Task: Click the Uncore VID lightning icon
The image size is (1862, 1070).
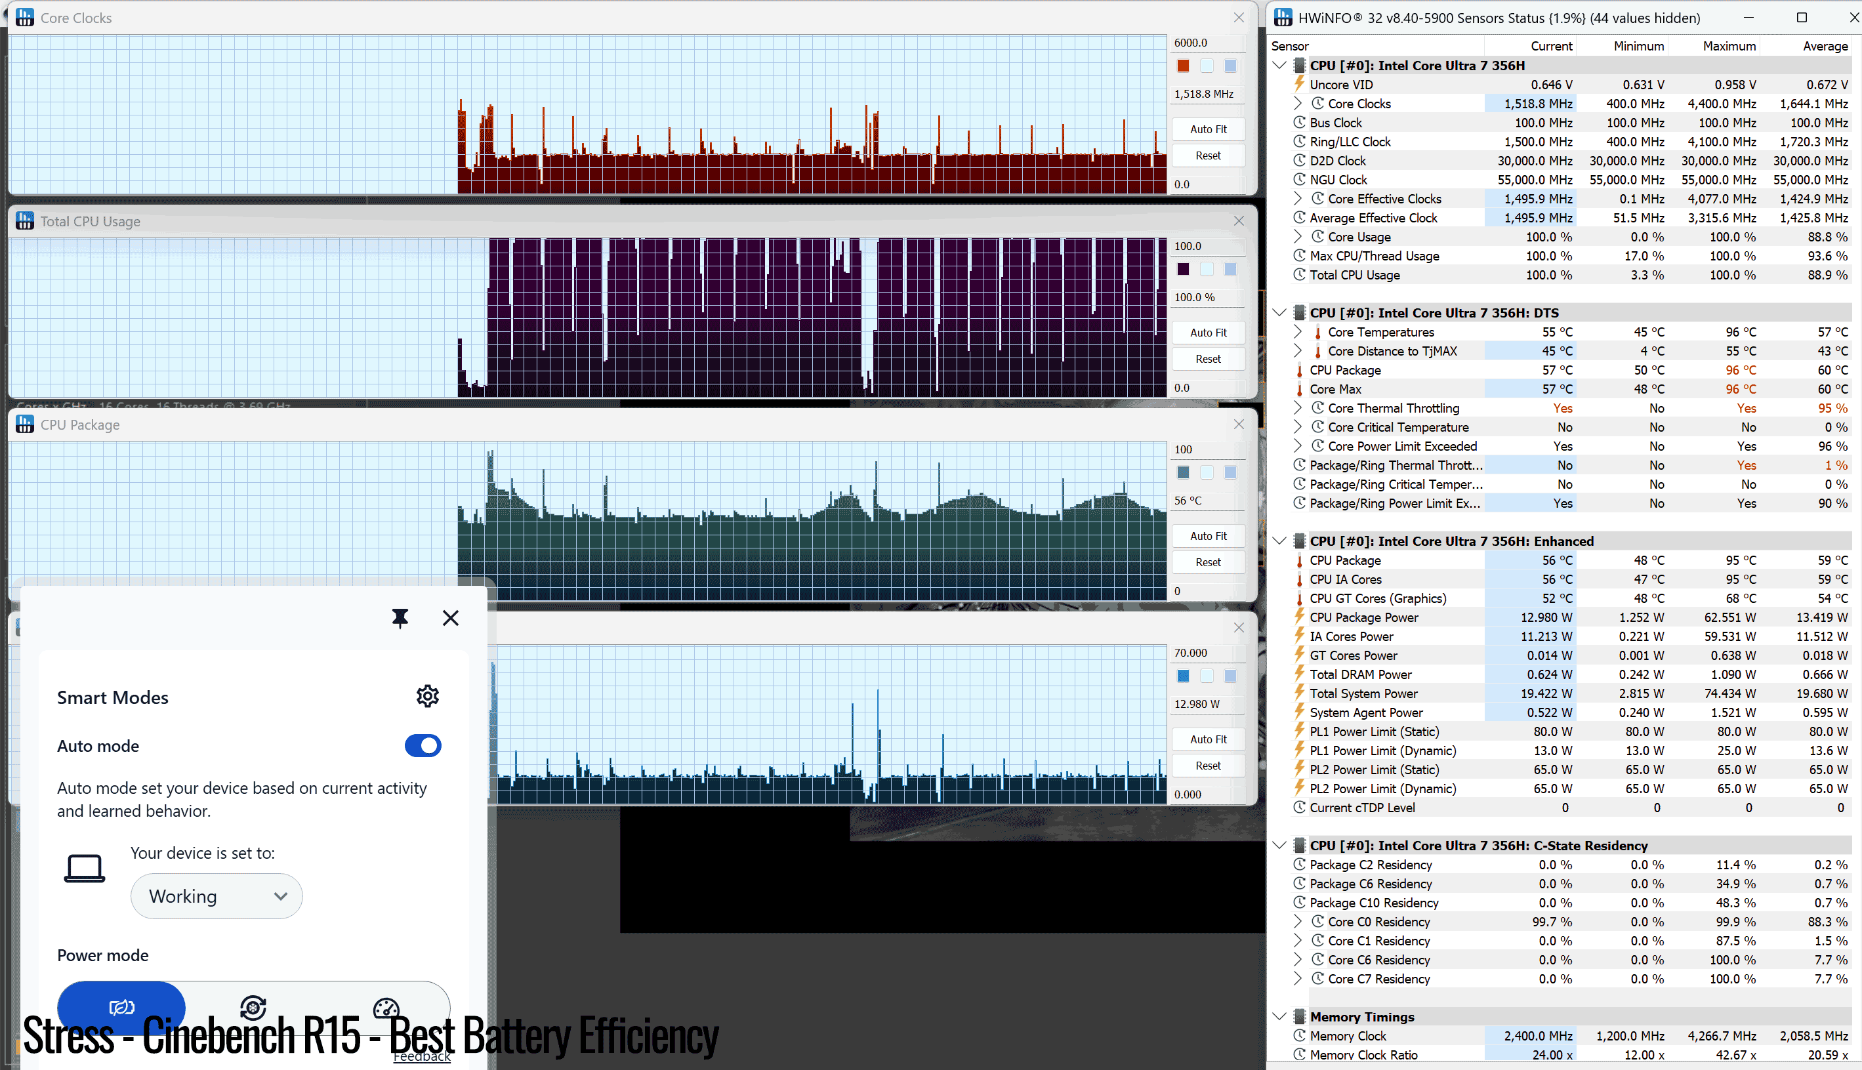Action: 1299,85
